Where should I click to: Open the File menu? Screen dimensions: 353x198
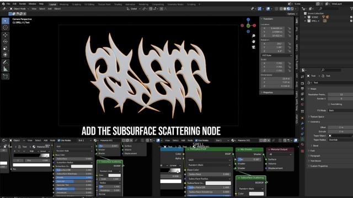[x=8, y=4]
